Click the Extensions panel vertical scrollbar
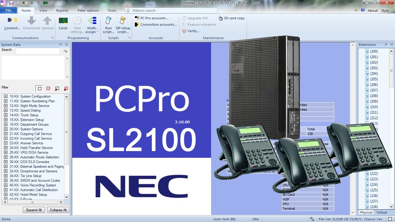The image size is (395, 222). pyautogui.click(x=391, y=129)
